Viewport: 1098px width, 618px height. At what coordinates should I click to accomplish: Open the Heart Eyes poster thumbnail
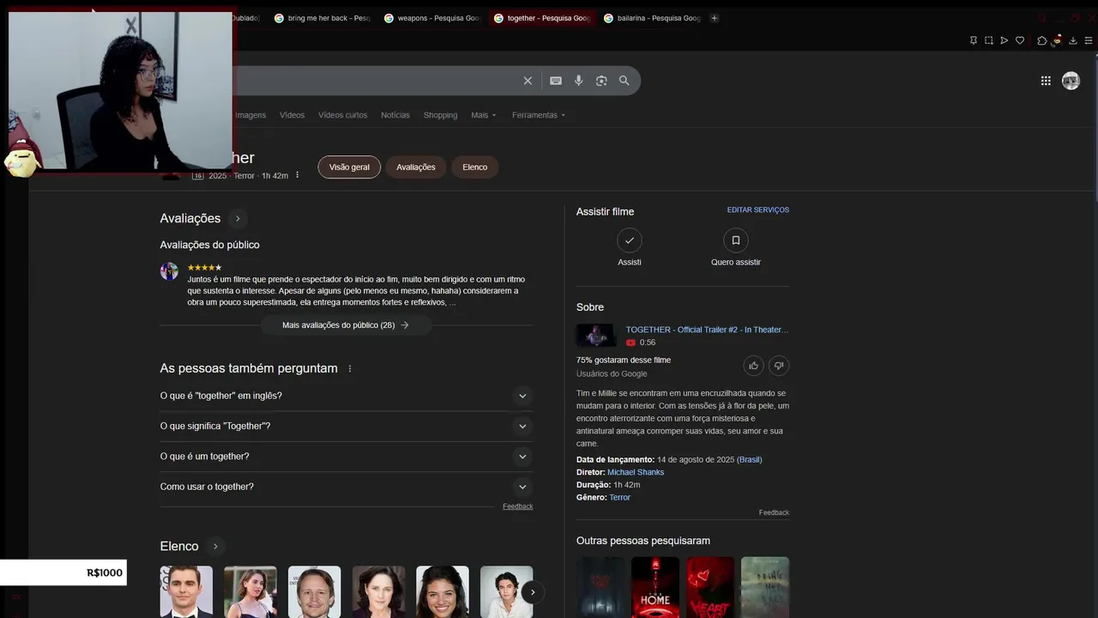tap(710, 587)
